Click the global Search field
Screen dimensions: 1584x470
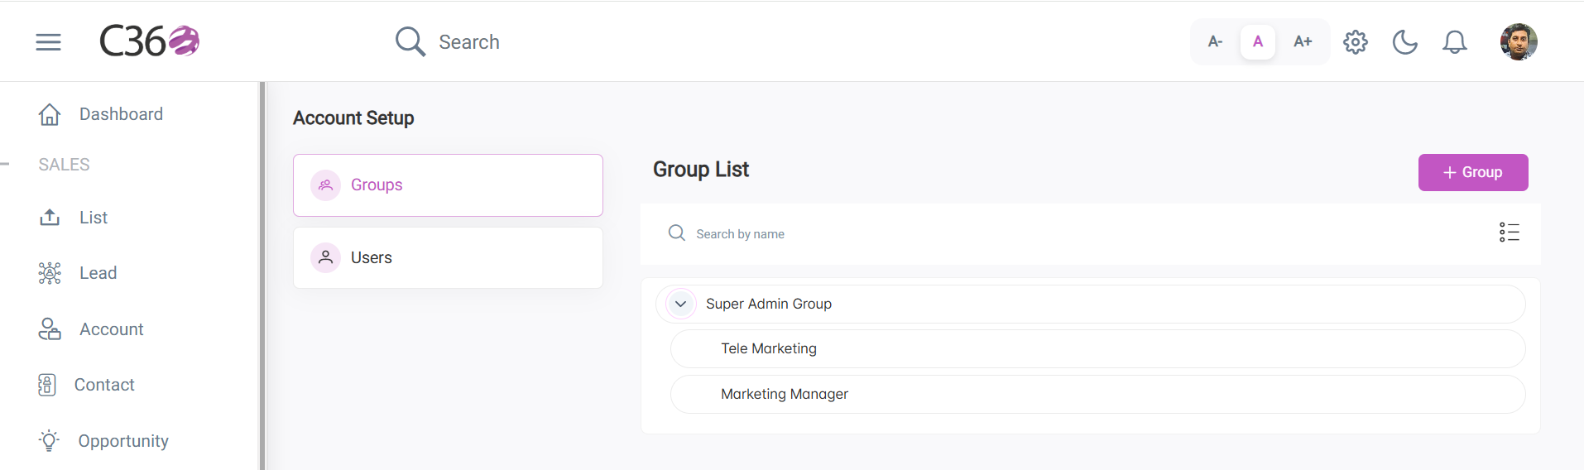coord(469,42)
